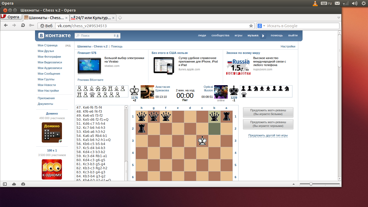Toggle Opera Link cloud icon
This screenshot has height=207, width=368.
pyautogui.click(x=14, y=184)
